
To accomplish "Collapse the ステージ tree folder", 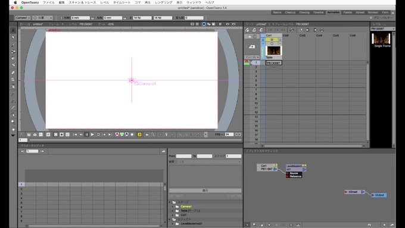I will [x=170, y=202].
